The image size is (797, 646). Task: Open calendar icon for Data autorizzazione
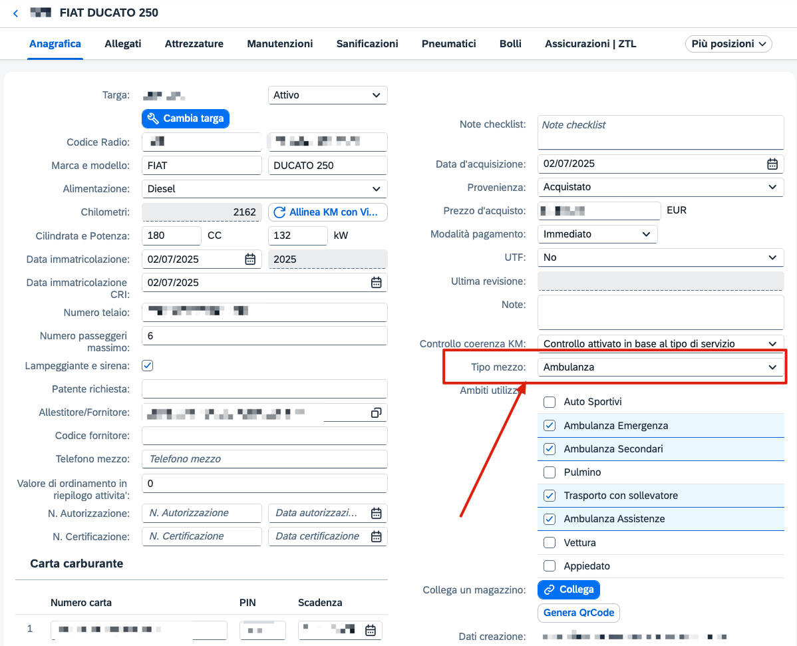click(376, 514)
